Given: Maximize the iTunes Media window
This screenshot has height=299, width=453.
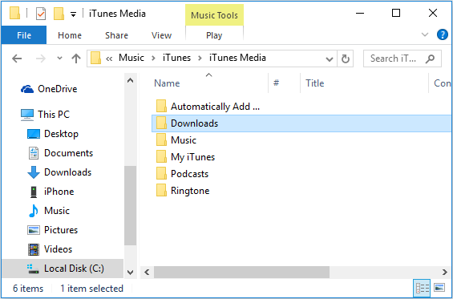Looking at the screenshot, I should tap(396, 14).
